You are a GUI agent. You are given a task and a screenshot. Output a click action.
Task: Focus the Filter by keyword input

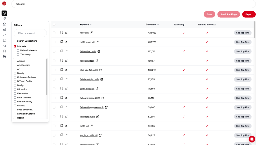pyautogui.click(x=30, y=33)
